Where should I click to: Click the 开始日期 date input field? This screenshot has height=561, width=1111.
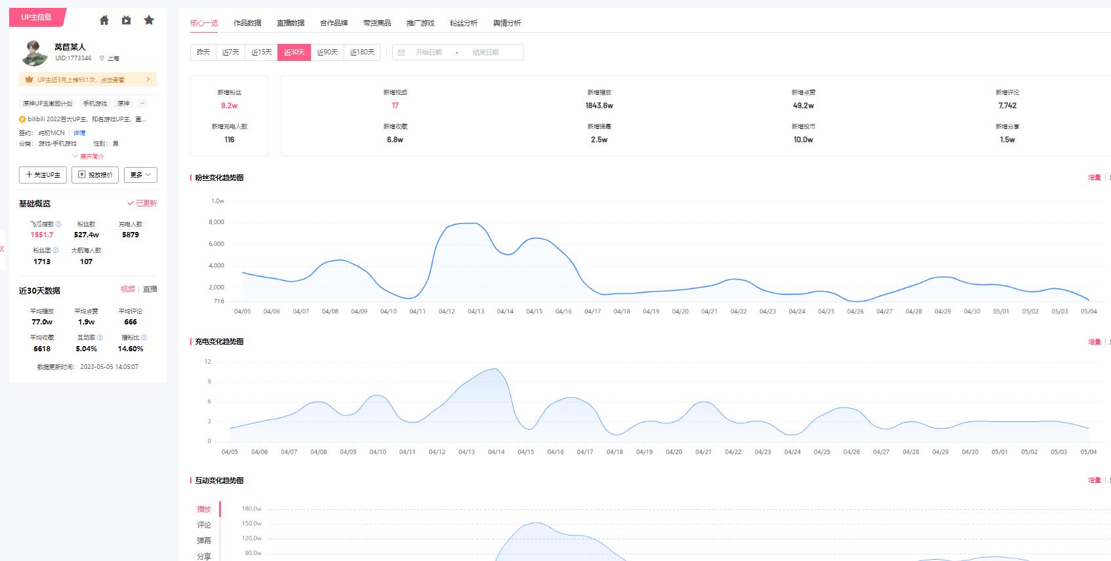[428, 52]
